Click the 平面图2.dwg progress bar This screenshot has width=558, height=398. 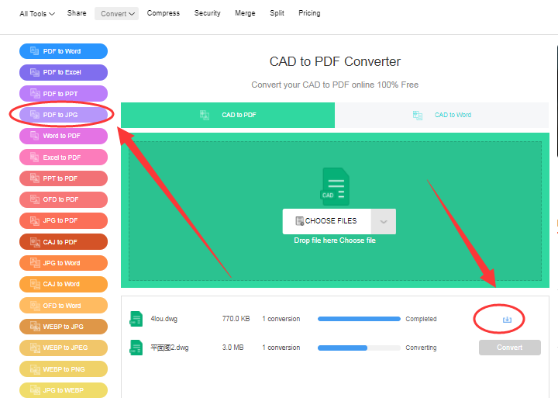pos(359,348)
